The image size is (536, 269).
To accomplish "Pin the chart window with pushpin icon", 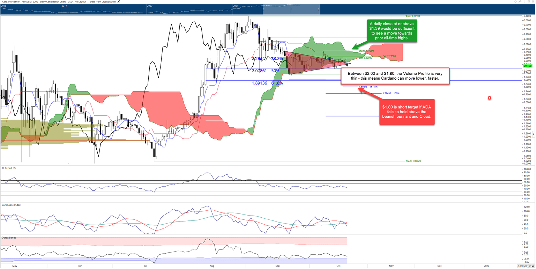I will click(x=520, y=1).
